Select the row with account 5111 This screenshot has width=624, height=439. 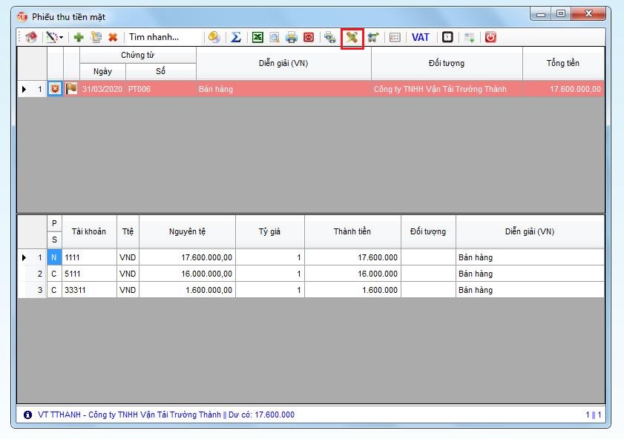point(89,274)
